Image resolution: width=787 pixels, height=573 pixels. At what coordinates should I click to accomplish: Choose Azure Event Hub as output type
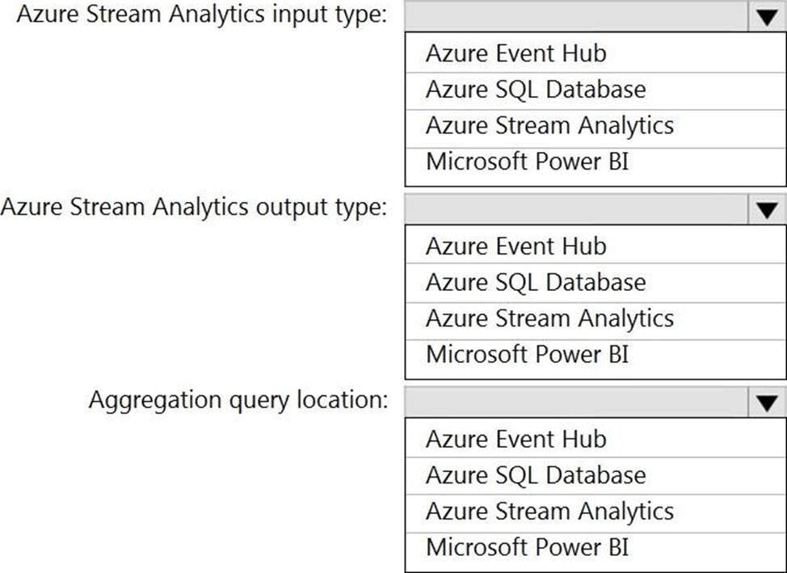pyautogui.click(x=516, y=246)
